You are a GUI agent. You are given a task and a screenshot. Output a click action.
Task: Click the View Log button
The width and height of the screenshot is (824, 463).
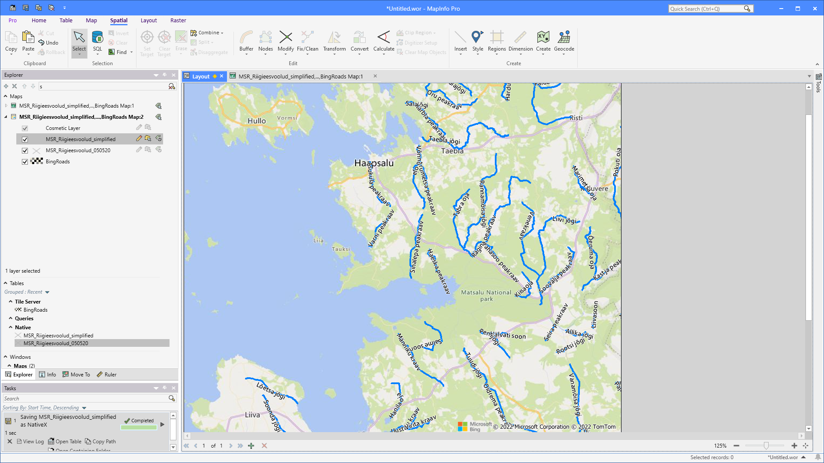tap(30, 442)
